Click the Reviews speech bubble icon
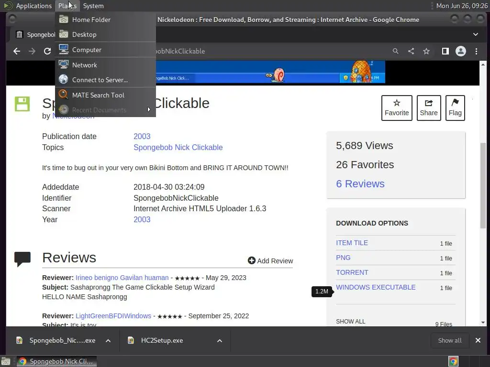This screenshot has height=367, width=490. click(x=22, y=259)
